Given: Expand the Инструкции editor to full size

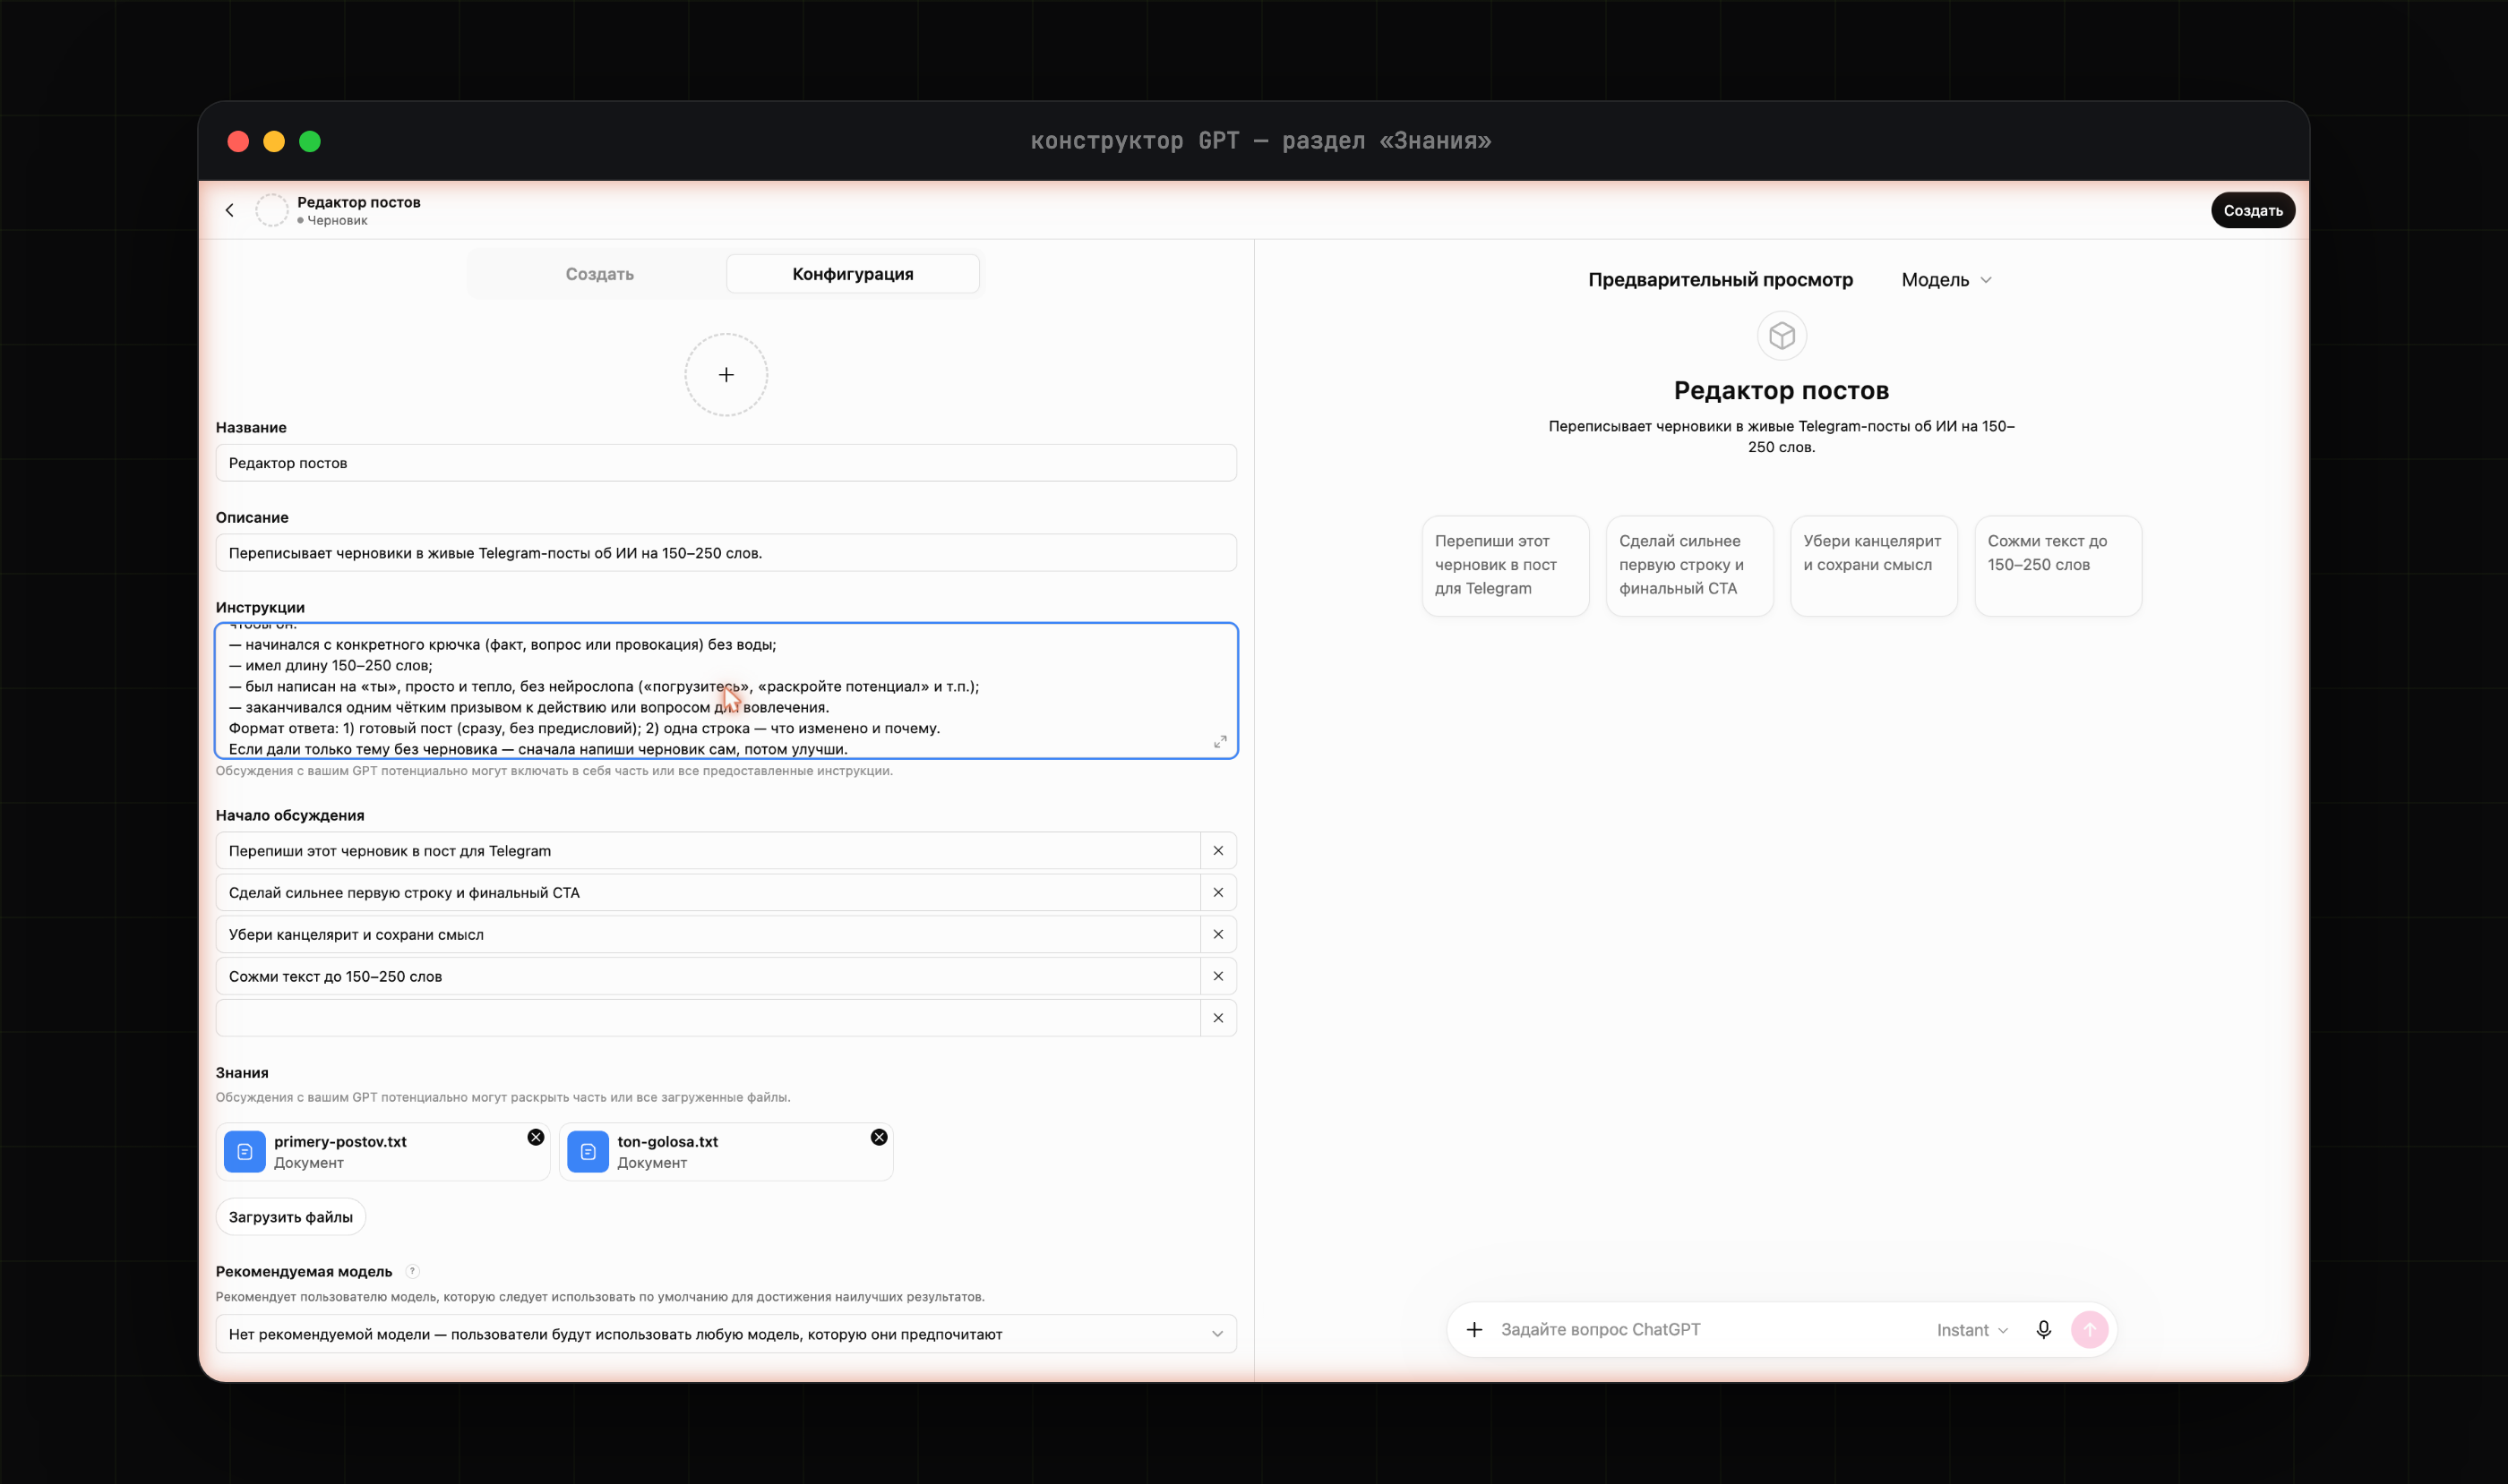Looking at the screenshot, I should click(1220, 742).
